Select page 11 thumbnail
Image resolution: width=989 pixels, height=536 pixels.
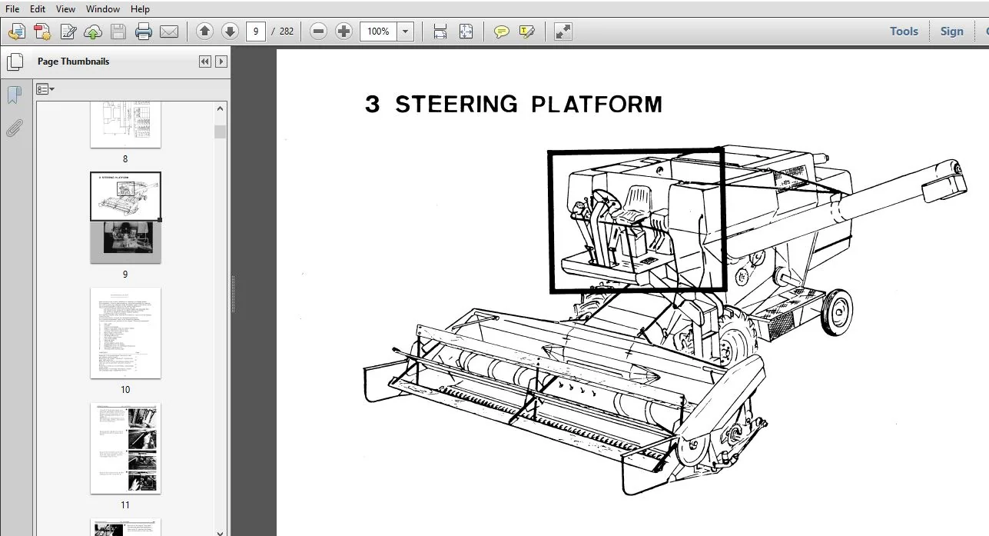pyautogui.click(x=125, y=448)
